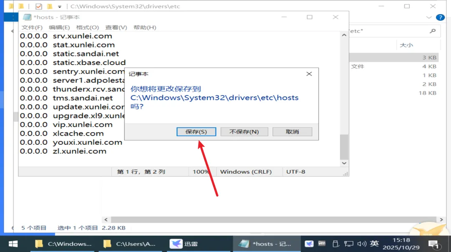Screen dimensions: 451x252
Task: Choose 不保存(N) in the Notepad dialog
Action: (244, 131)
